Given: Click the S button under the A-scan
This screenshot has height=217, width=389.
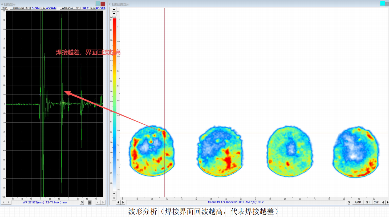Looking at the screenshot, I should coord(82,203).
